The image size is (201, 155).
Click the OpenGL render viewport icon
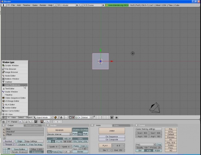117,117
